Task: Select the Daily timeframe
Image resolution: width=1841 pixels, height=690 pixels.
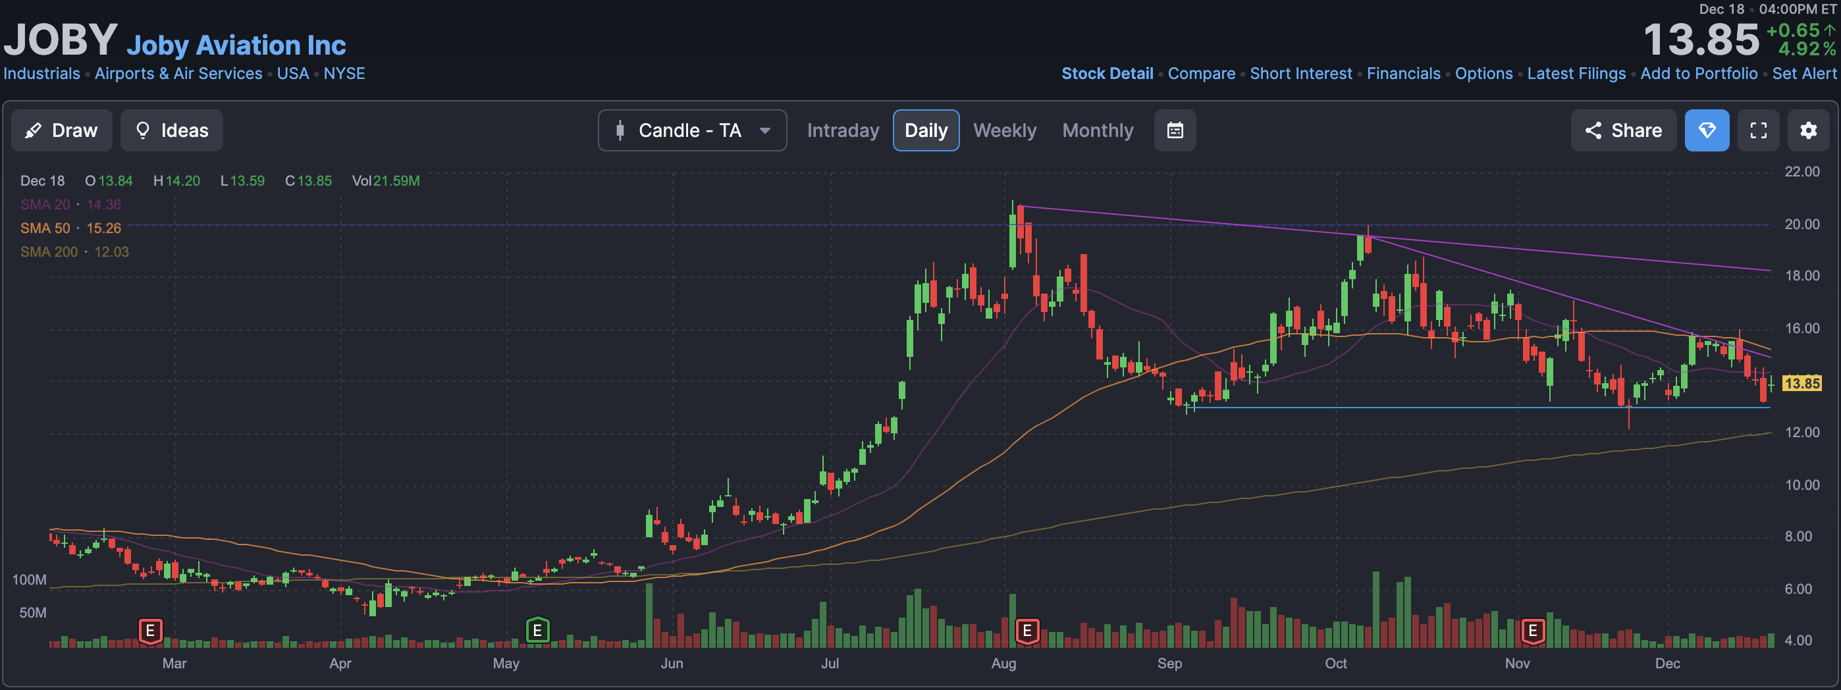Action: (x=926, y=130)
